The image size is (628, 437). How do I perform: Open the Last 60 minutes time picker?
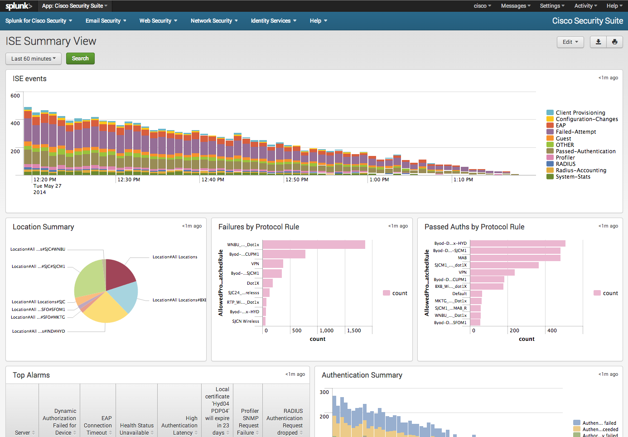click(34, 58)
